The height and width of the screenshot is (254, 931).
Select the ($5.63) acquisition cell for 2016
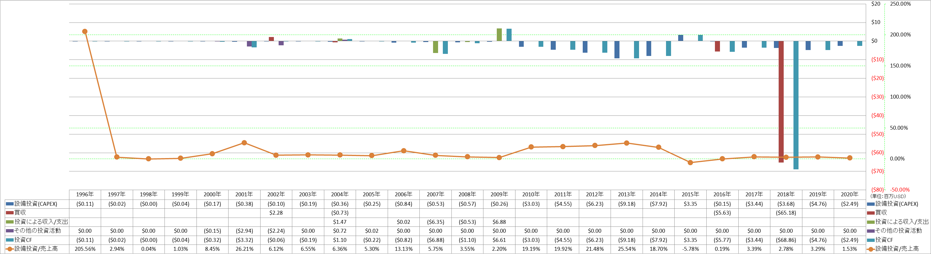click(x=722, y=213)
